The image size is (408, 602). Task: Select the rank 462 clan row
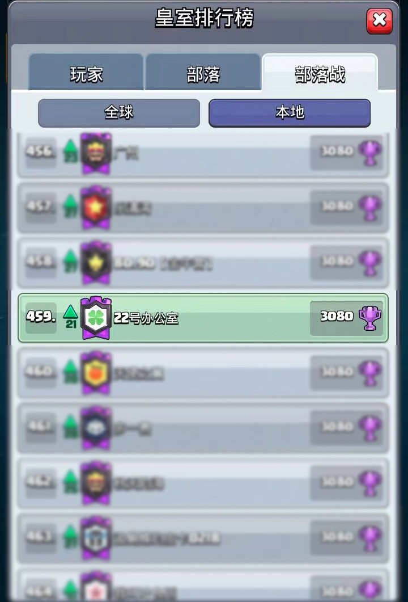click(x=203, y=483)
